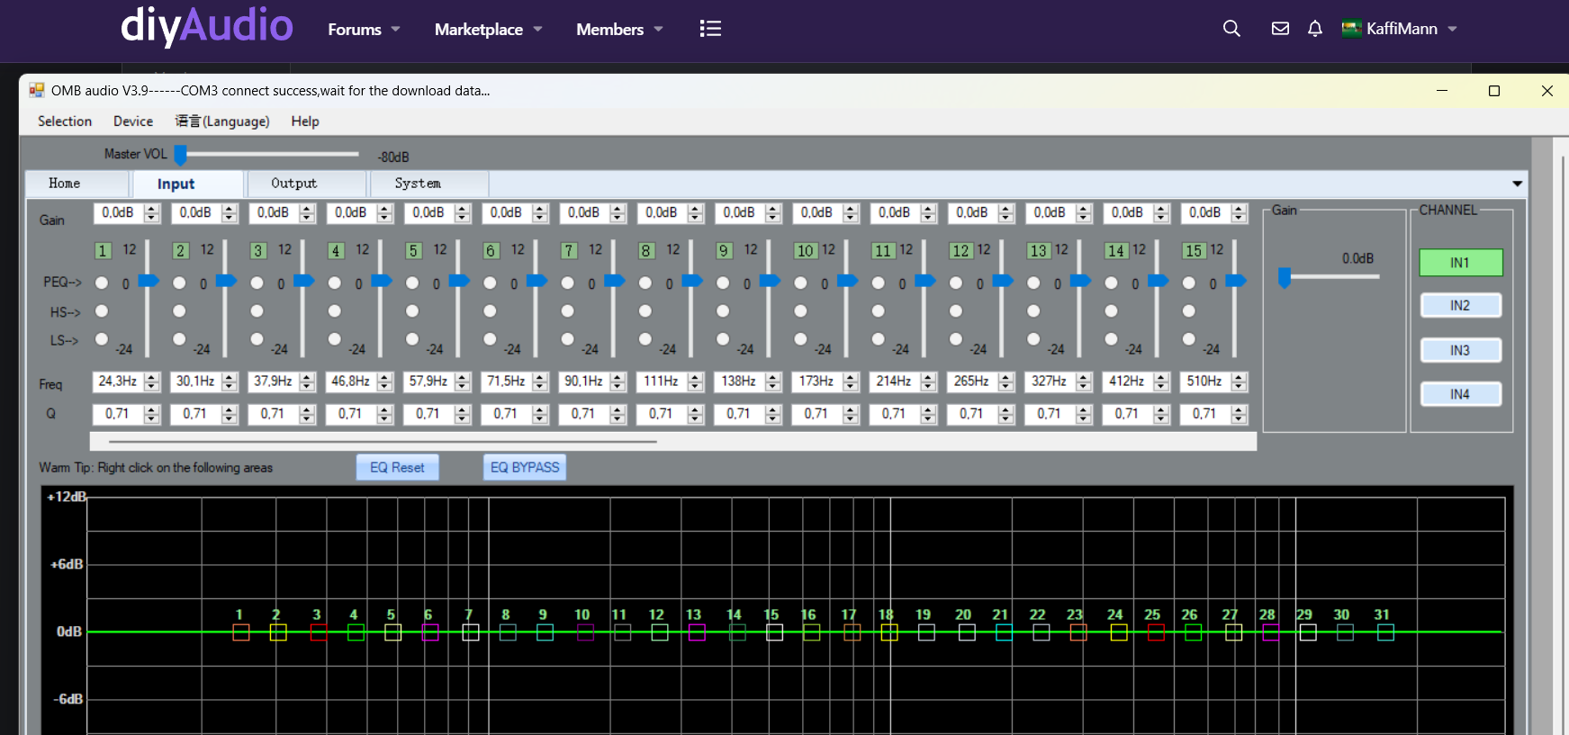
Task: Select EQ node 10 square on graph
Action: tap(585, 632)
